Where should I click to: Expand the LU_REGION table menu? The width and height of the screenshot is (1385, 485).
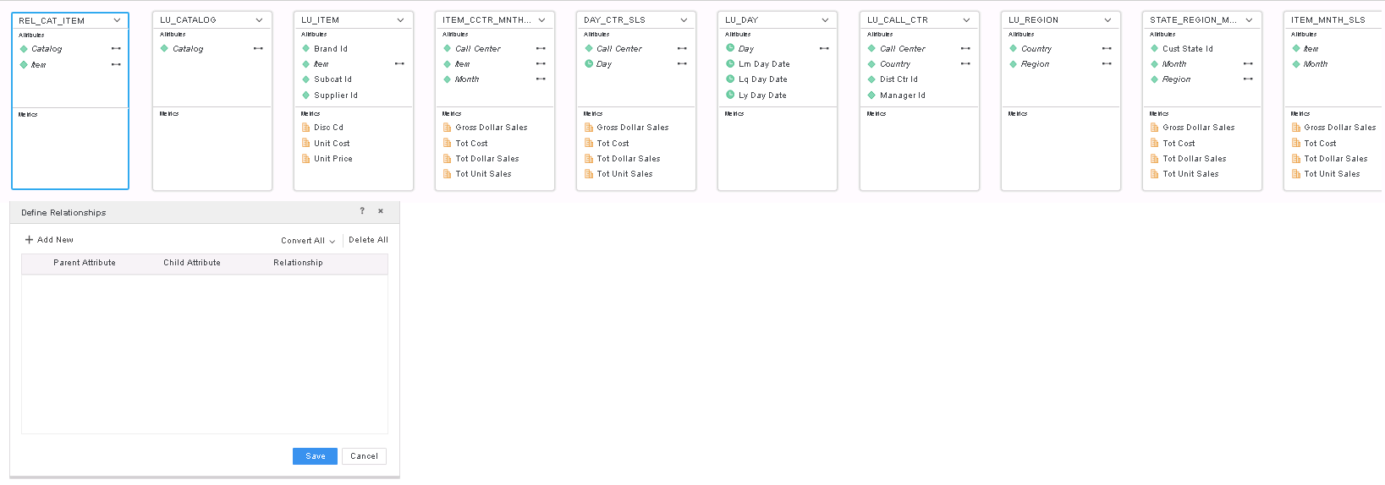tap(1107, 19)
